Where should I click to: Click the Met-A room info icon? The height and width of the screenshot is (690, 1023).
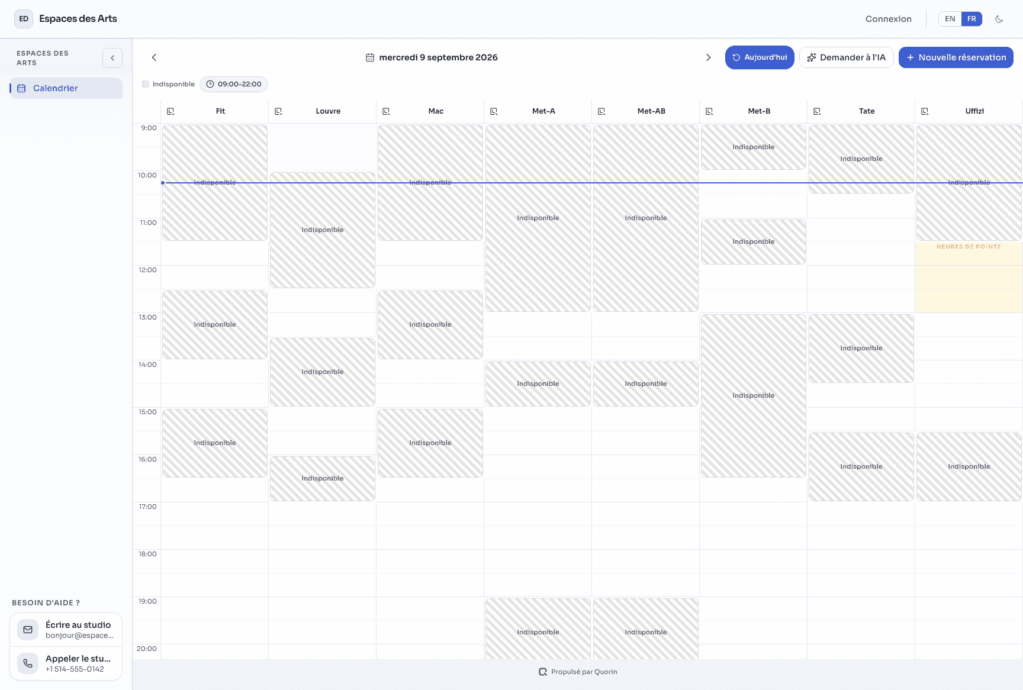(x=494, y=111)
